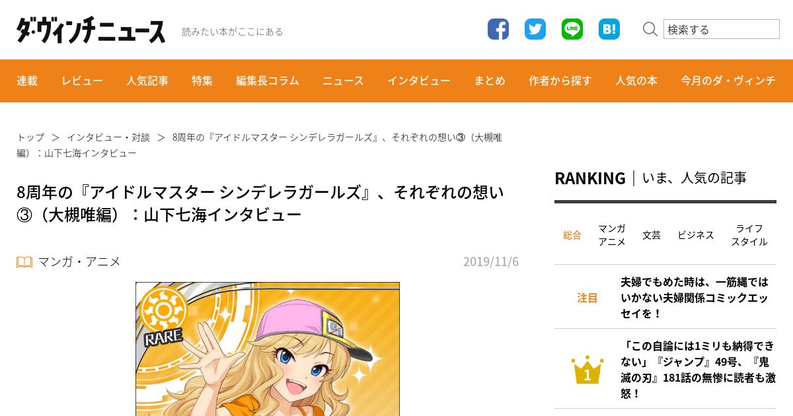Share article via Twitter icon

click(535, 29)
